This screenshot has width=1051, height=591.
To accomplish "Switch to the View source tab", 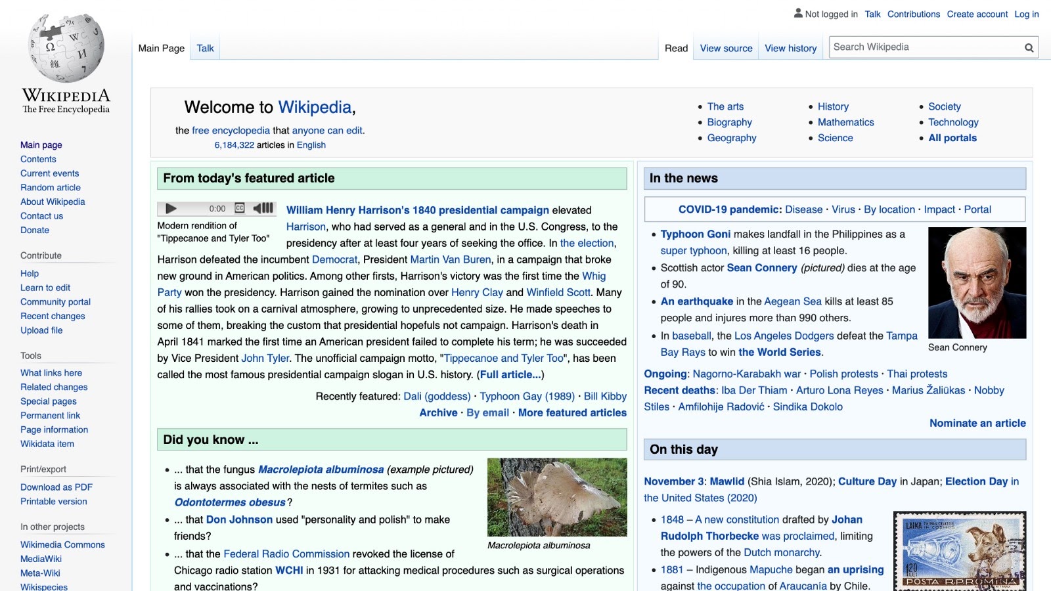I will click(x=725, y=48).
